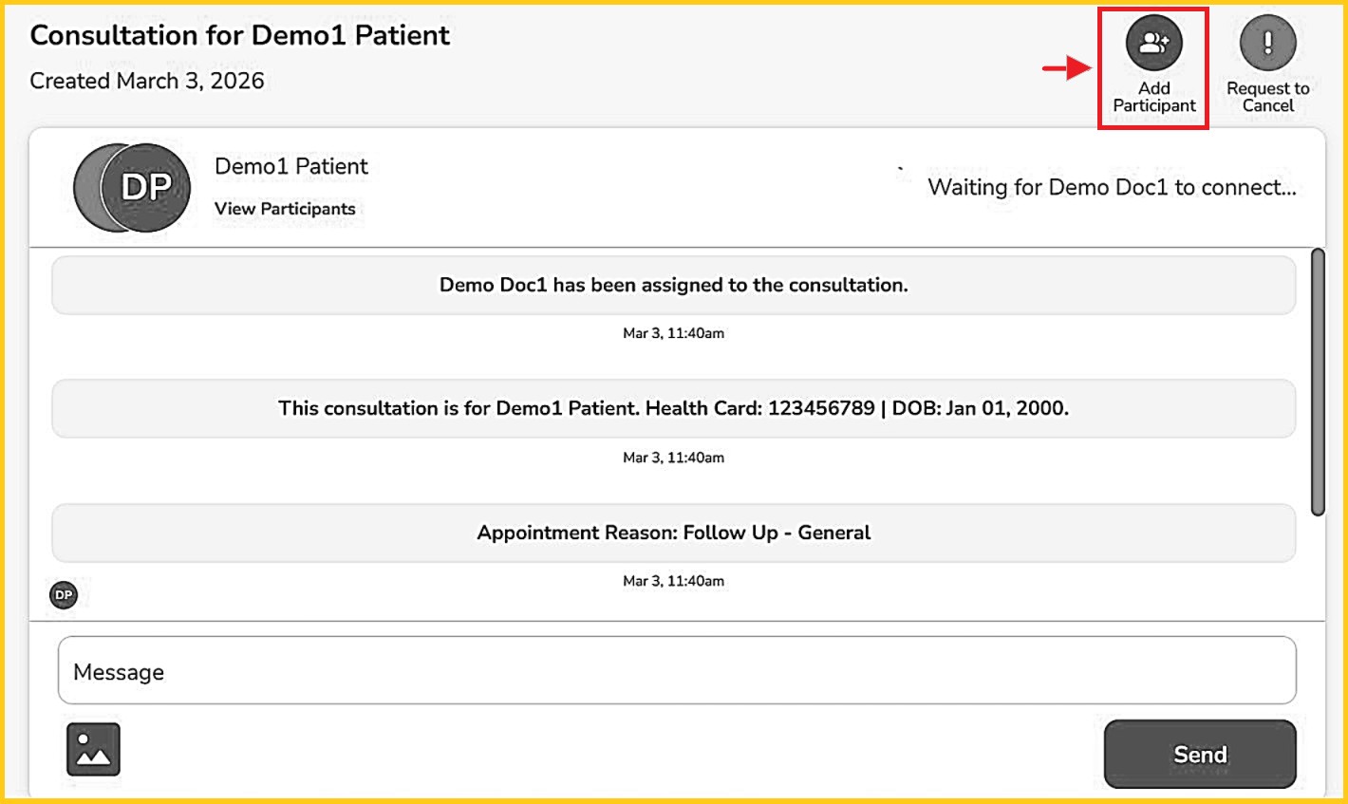Click timestamp below Appointment Reason message
The image size is (1348, 804).
673,581
